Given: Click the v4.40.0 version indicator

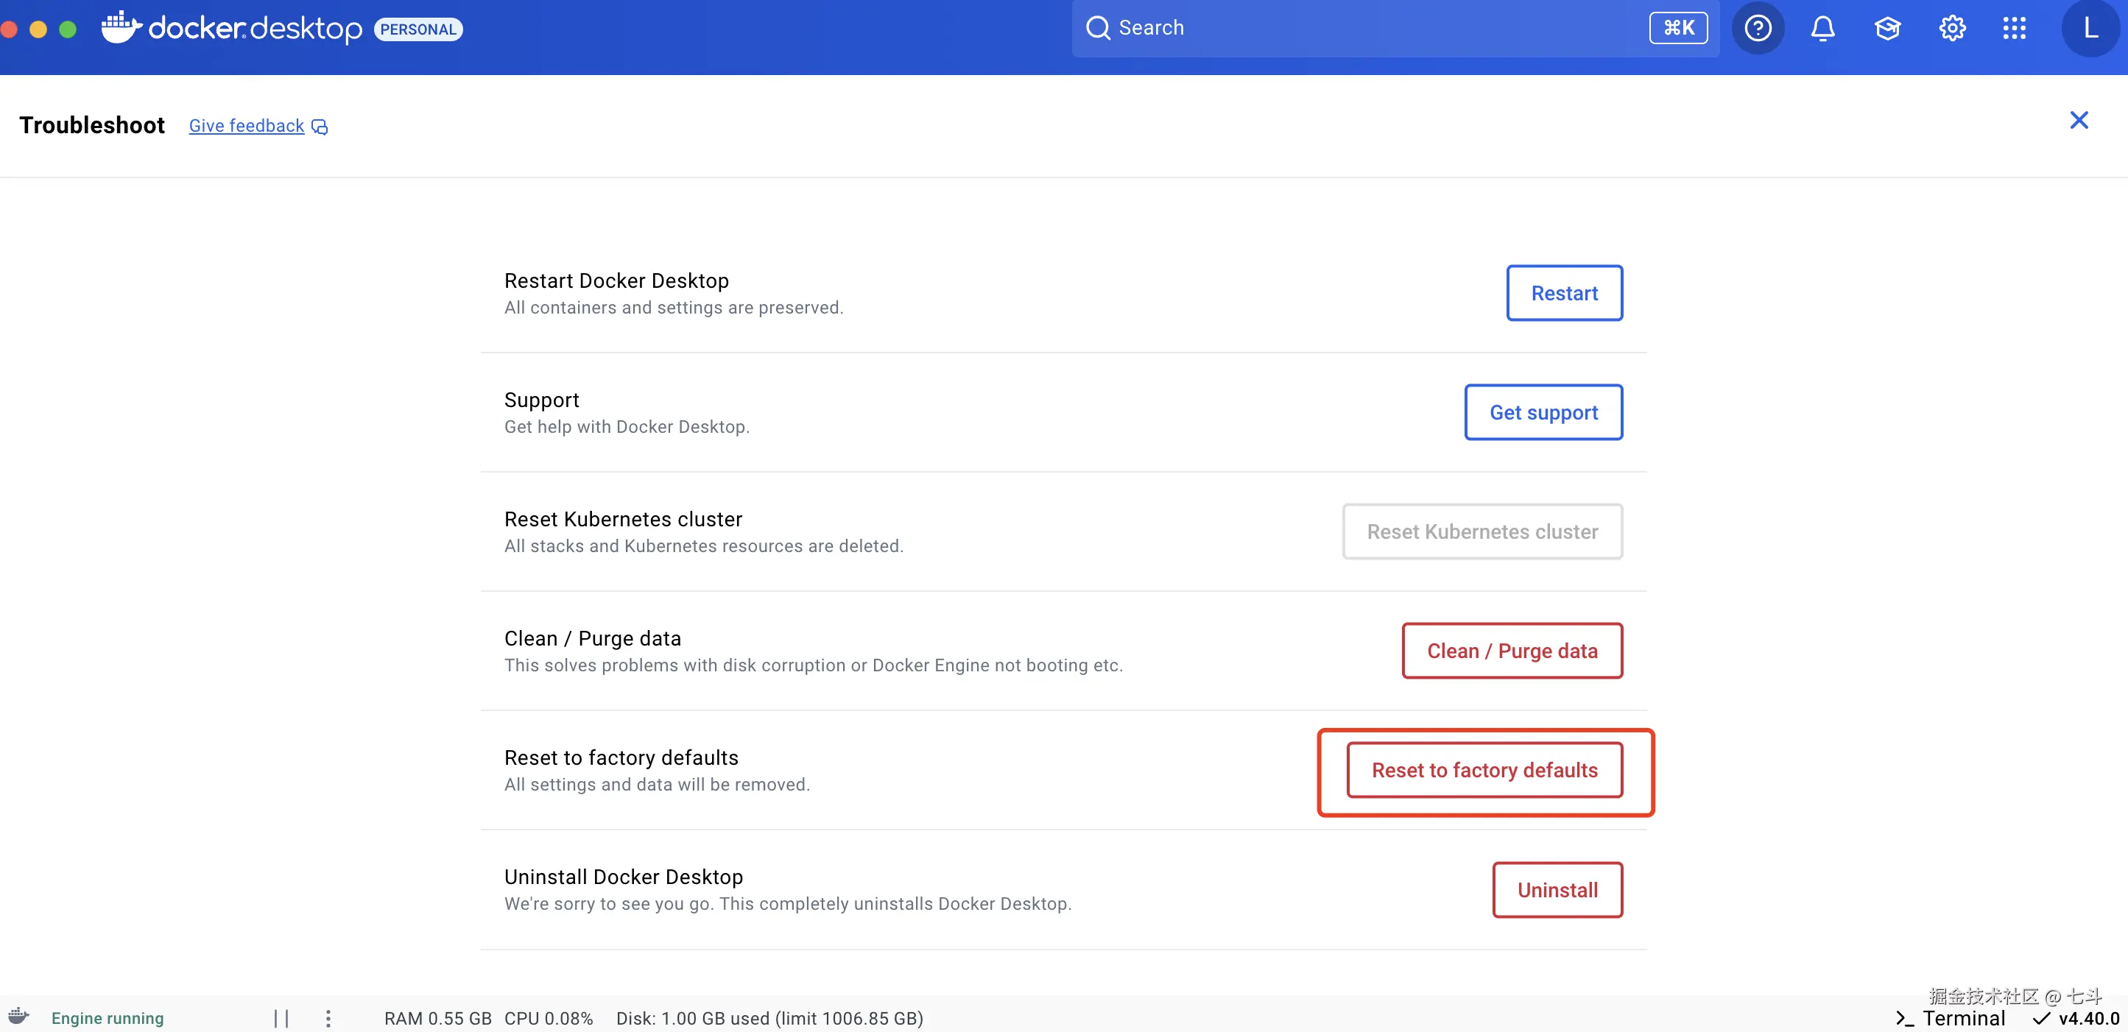Looking at the screenshot, I should [x=2076, y=1018].
